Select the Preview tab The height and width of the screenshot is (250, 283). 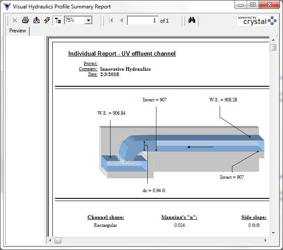[18, 31]
